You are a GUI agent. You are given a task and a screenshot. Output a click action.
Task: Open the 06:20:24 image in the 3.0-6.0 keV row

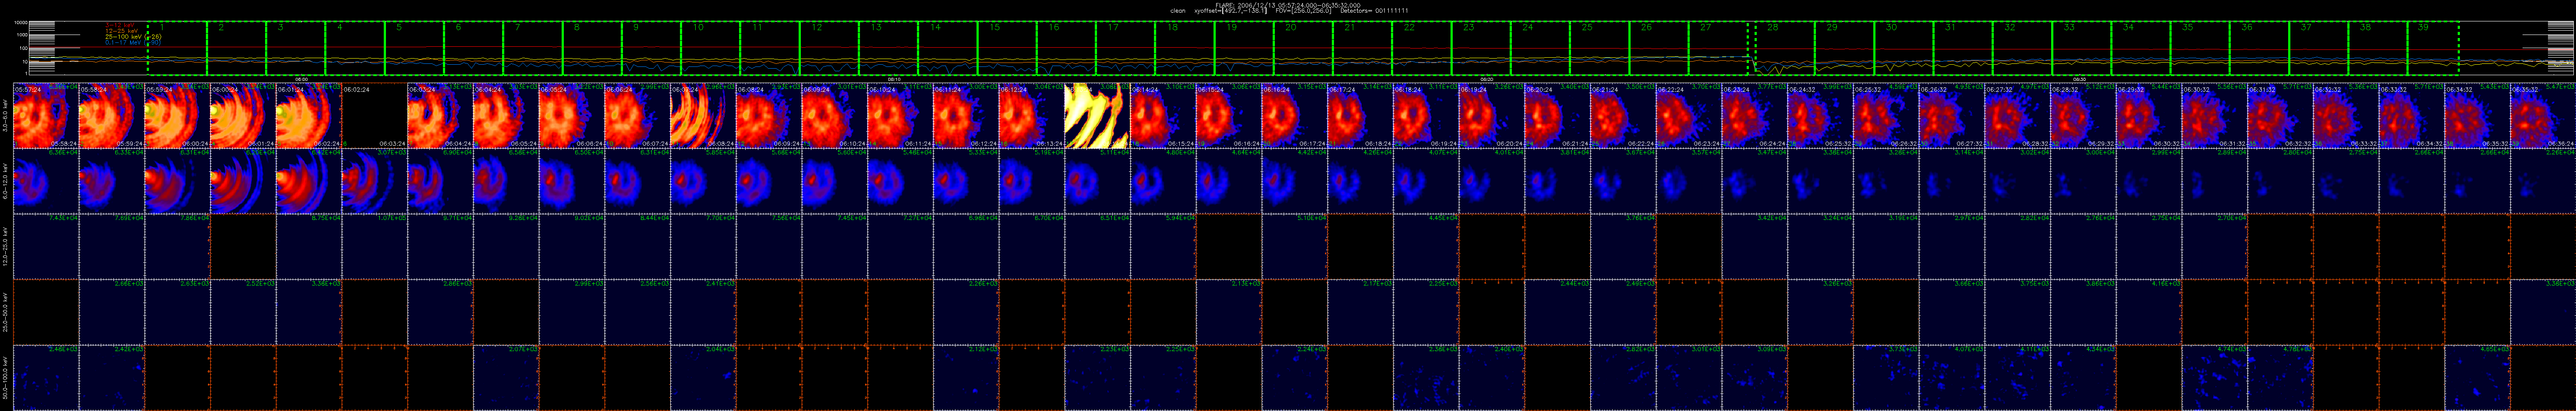point(1557,116)
